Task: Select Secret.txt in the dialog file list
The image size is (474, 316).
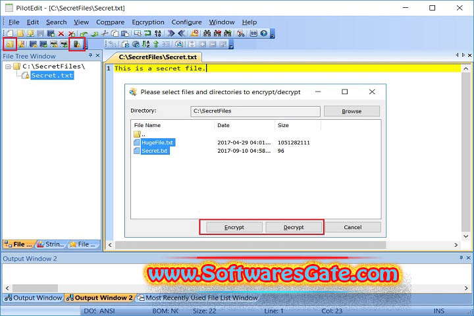Action: pyautogui.click(x=155, y=151)
